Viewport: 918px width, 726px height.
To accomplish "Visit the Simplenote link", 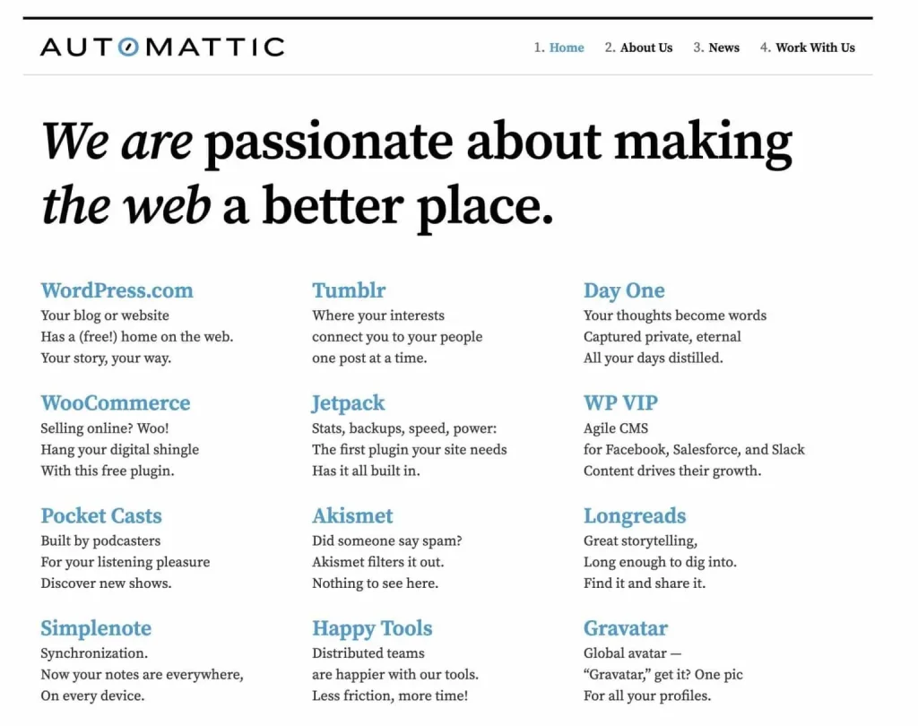I will 96,628.
